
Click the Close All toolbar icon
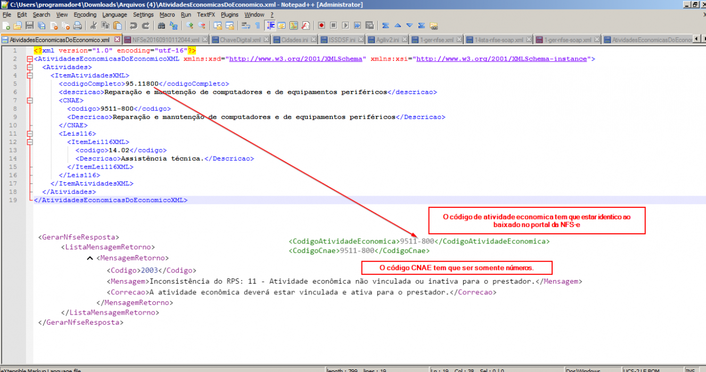(65, 26)
